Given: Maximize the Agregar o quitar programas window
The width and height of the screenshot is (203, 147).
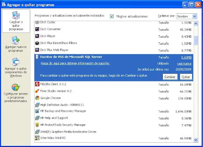Looking at the screenshot, I should tap(192, 5).
